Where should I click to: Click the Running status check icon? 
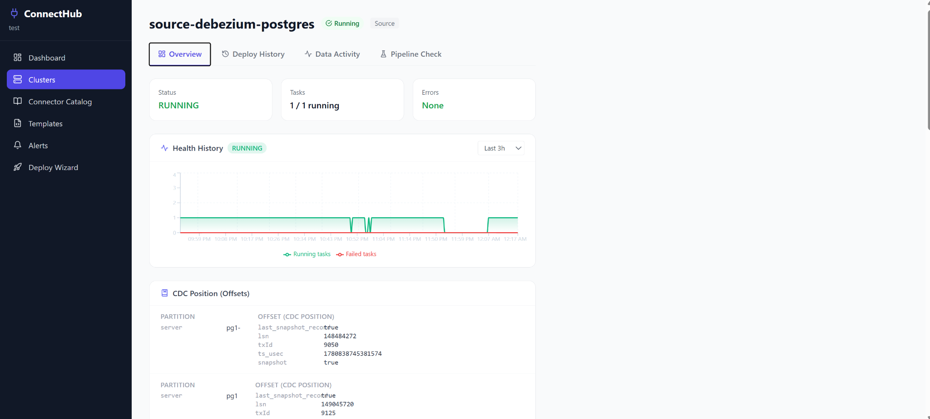(329, 23)
